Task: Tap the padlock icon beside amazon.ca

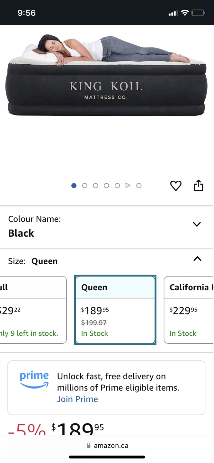Action: click(x=89, y=446)
